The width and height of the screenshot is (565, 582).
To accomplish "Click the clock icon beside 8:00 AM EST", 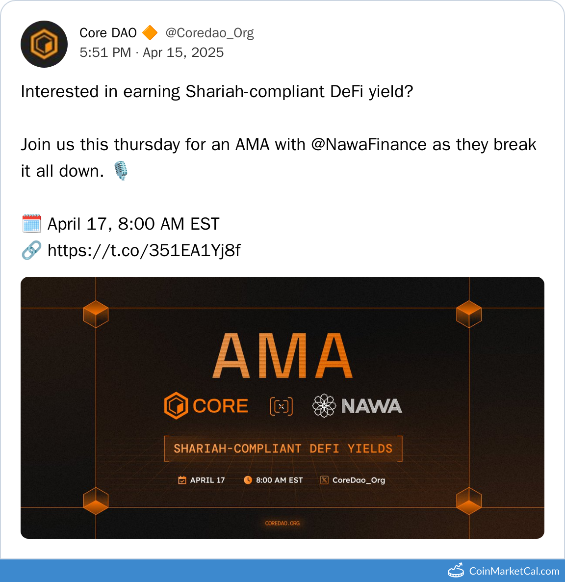I will click(248, 480).
